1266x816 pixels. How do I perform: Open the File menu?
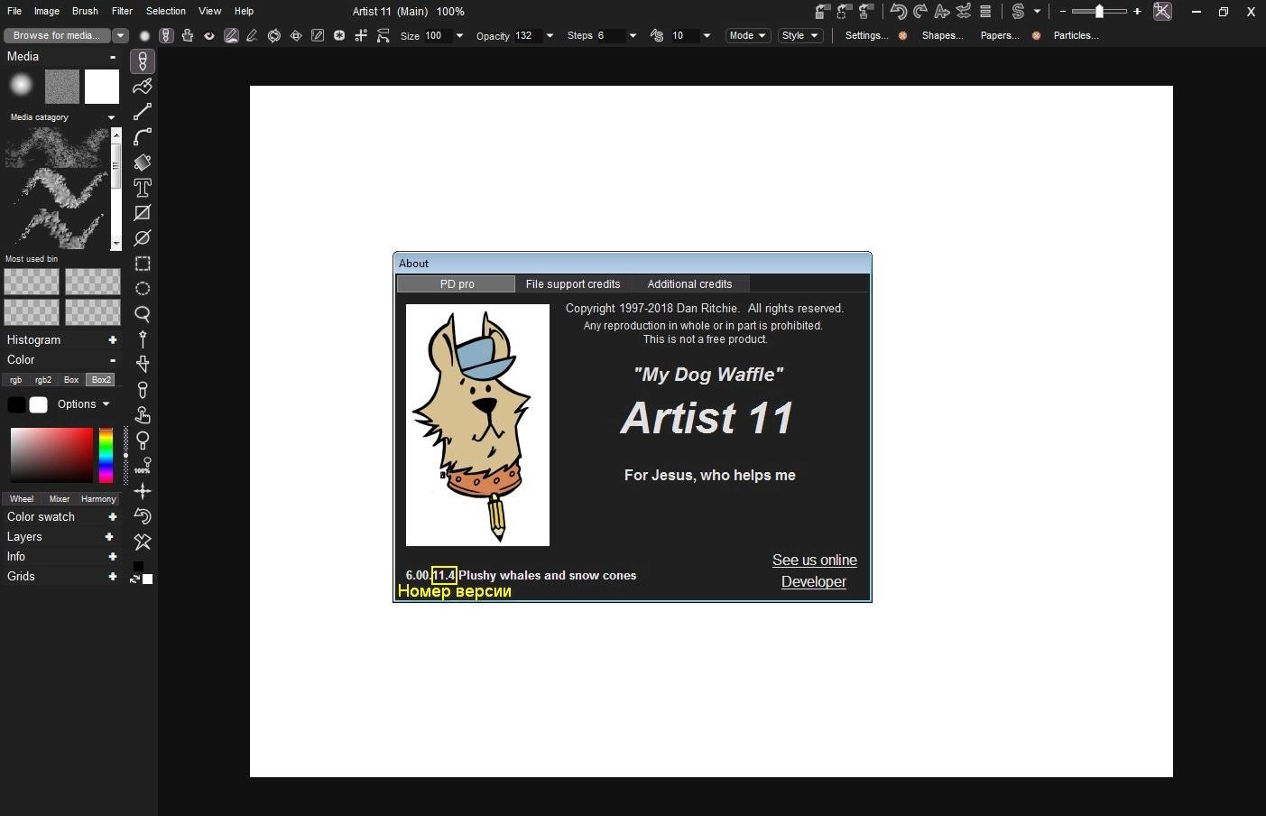(14, 11)
